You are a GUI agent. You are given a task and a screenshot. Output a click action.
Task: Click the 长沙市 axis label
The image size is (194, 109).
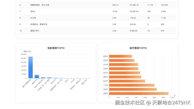tap(106, 65)
